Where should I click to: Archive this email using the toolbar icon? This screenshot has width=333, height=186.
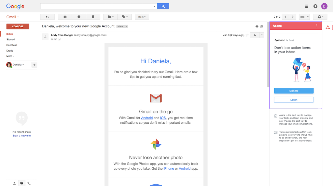65,17
